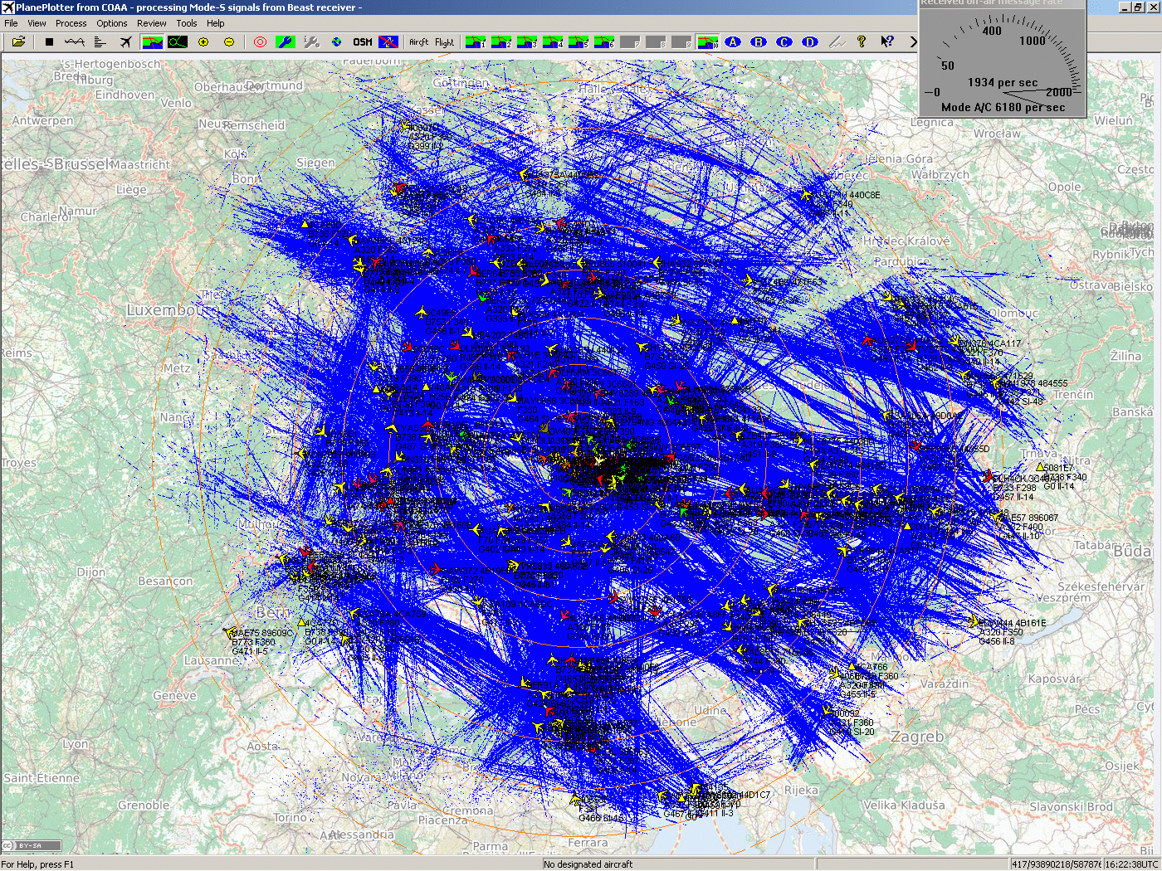The width and height of the screenshot is (1162, 871).
Task: Expand toolbar with right chevron
Action: point(913,41)
